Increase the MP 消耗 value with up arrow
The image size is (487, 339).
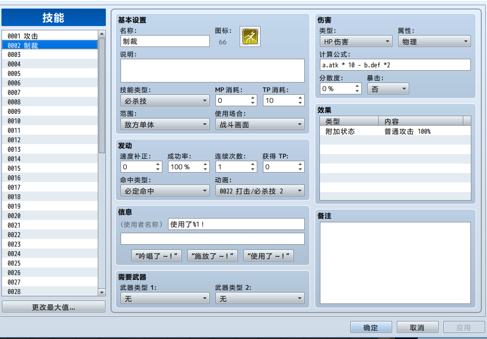[253, 98]
